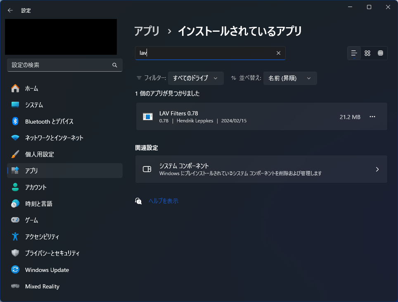Viewport: 398px width, 302px height.
Task: Click the ヘルプを表示 link
Action: [163, 201]
